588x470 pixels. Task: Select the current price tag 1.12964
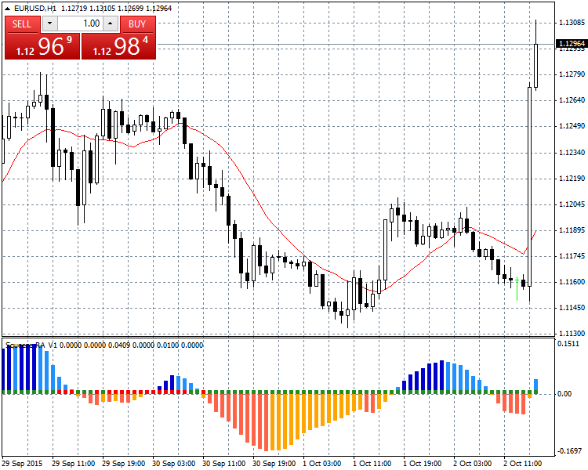tap(570, 44)
